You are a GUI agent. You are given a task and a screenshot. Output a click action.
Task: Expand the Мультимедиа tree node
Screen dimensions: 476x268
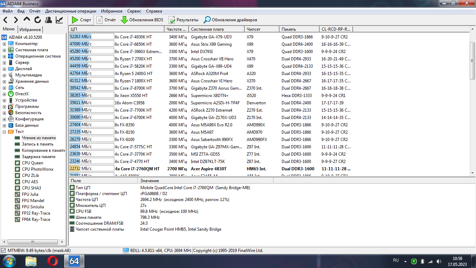pyautogui.click(x=4, y=75)
